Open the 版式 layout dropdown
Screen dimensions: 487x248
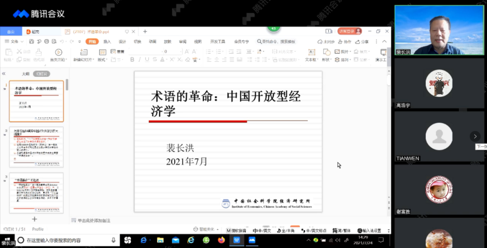(102, 60)
